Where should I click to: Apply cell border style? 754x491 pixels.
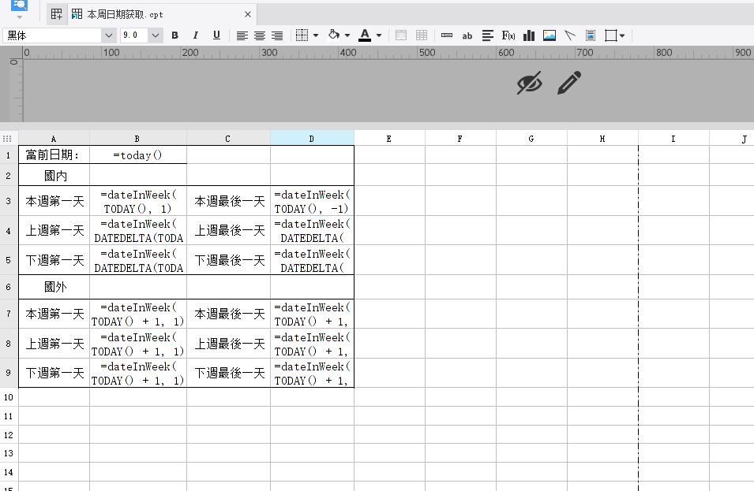pos(302,35)
